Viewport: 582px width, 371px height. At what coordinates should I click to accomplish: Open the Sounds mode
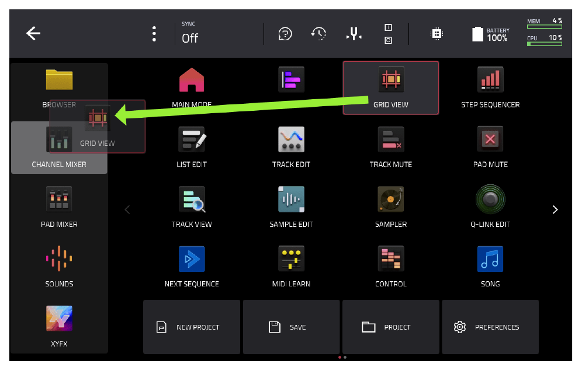59,267
